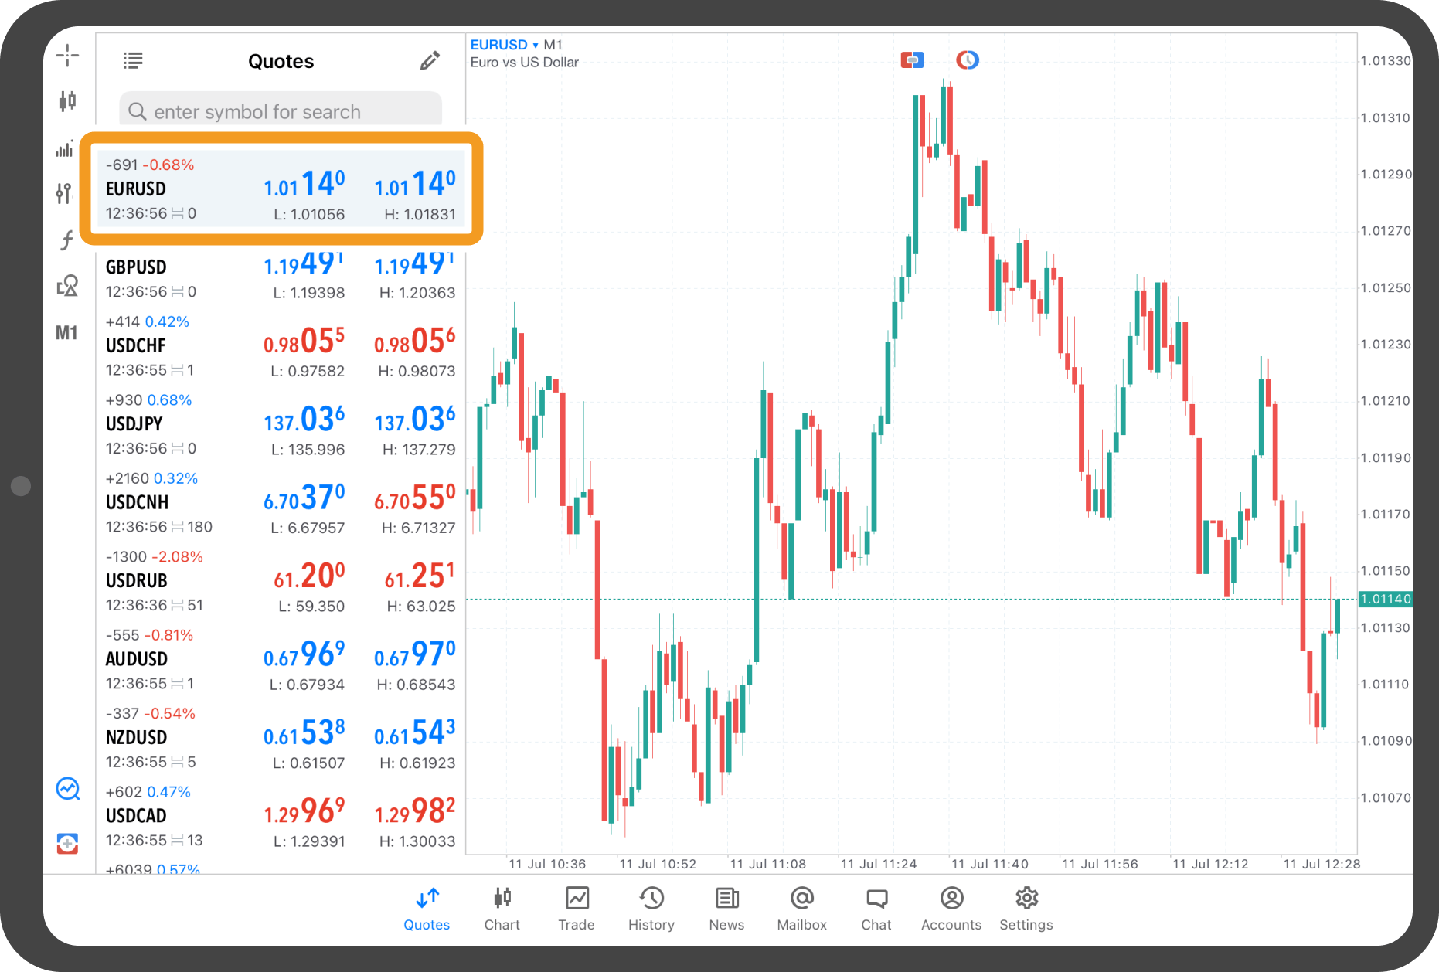The height and width of the screenshot is (972, 1439).
Task: Click the pencil edit quotes icon
Action: pos(430,61)
